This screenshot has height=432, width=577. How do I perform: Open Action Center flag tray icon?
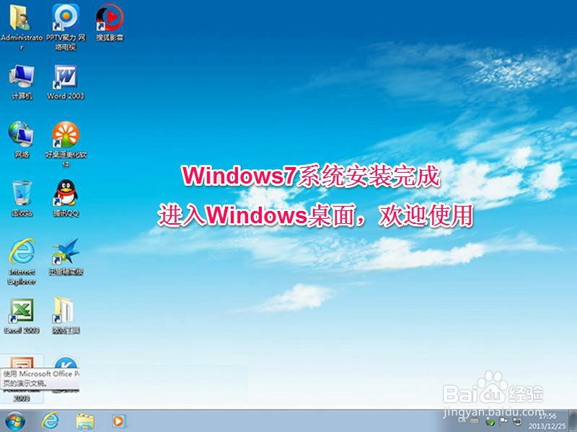503,421
